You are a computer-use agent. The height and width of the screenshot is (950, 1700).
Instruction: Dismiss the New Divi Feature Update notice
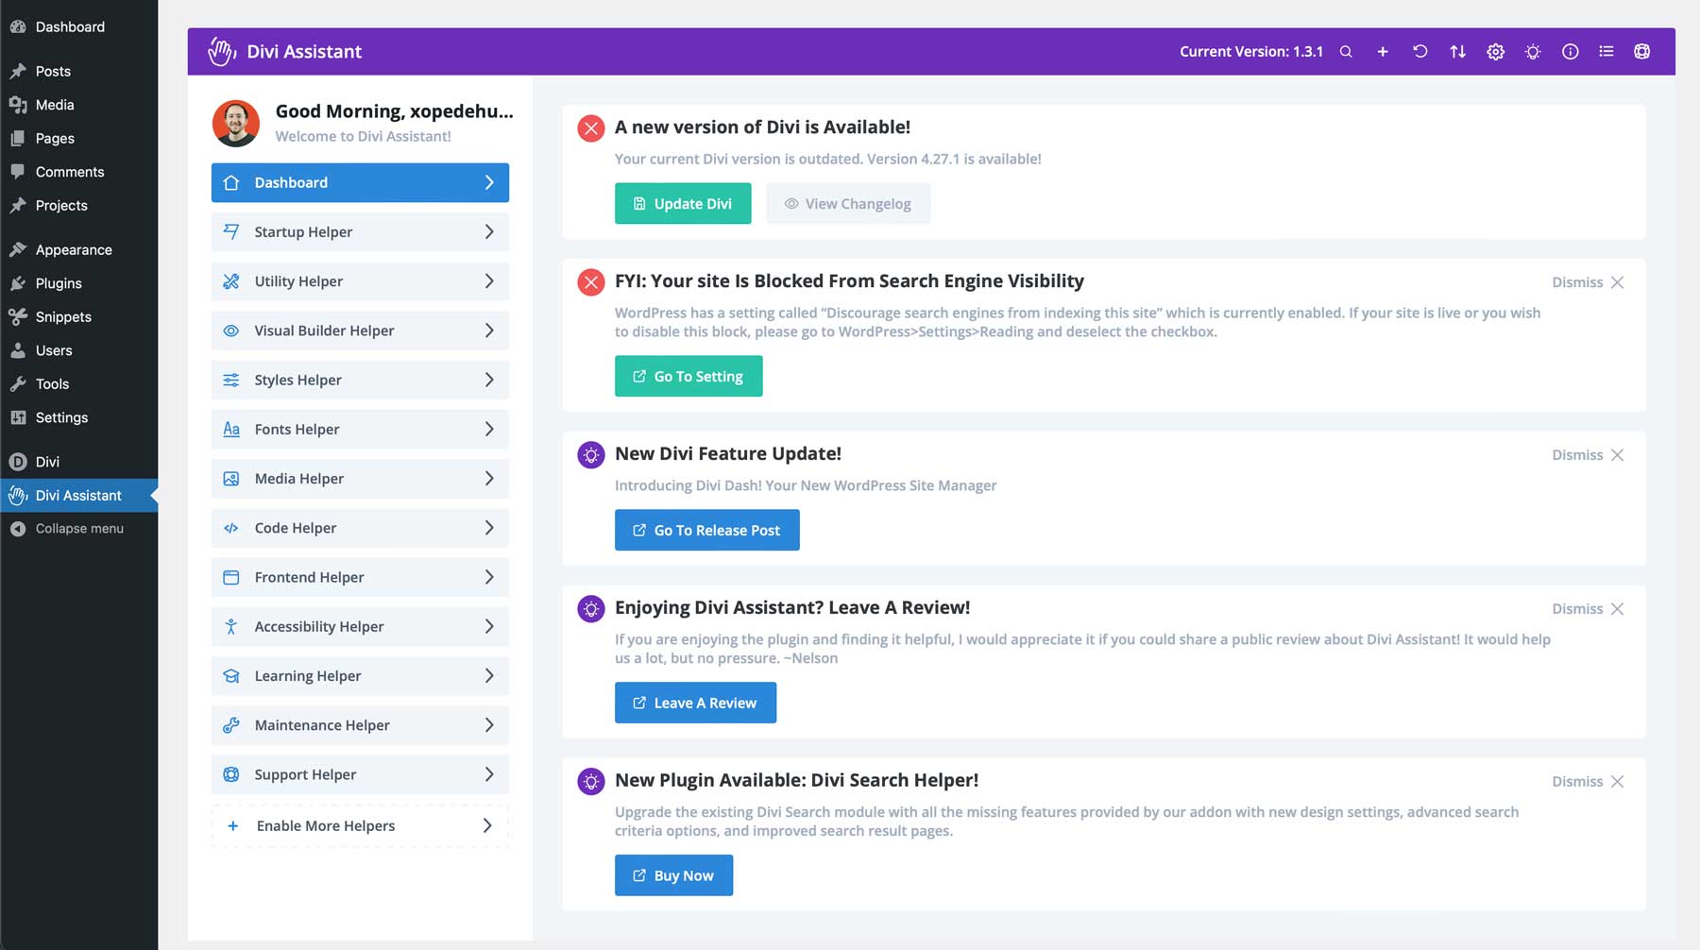(1587, 454)
